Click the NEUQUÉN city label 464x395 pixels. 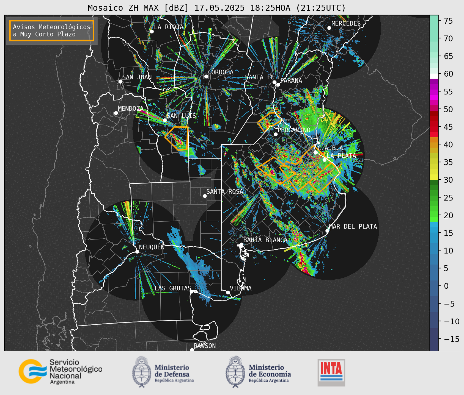[x=152, y=247]
